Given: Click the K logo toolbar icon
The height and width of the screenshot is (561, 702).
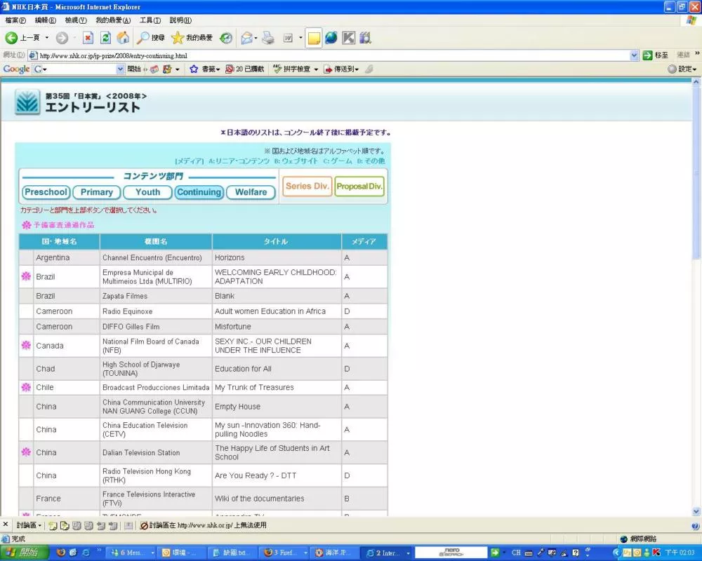Looking at the screenshot, I should [348, 38].
